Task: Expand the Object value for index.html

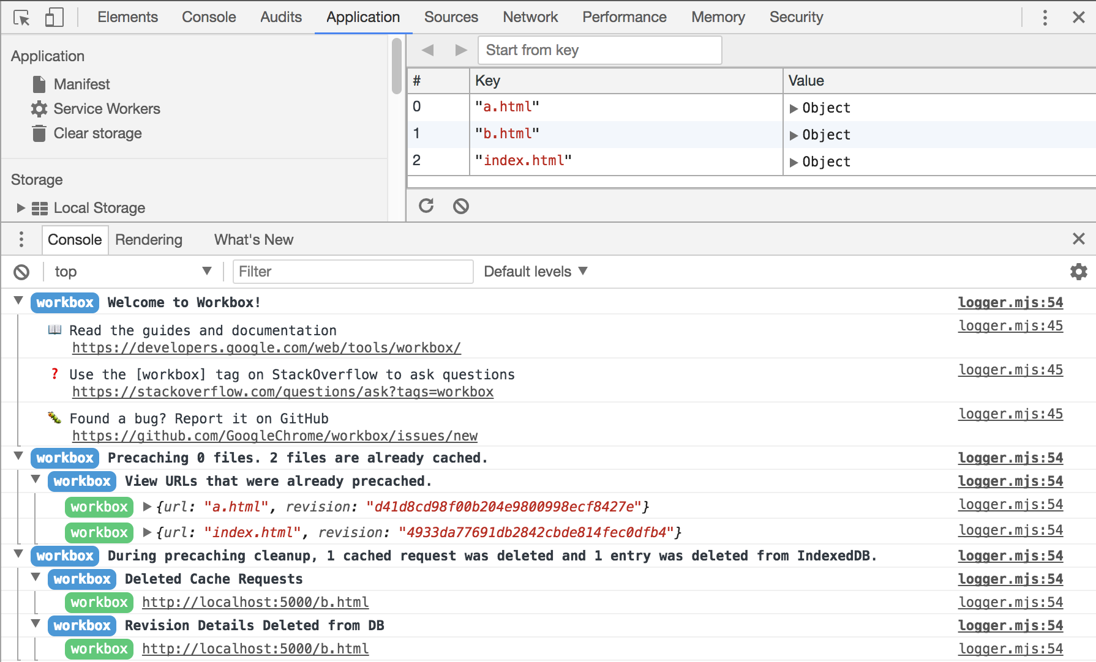Action: tap(794, 162)
